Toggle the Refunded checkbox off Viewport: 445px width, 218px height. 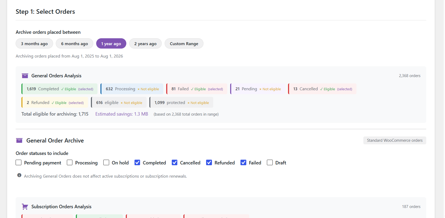tap(209, 163)
